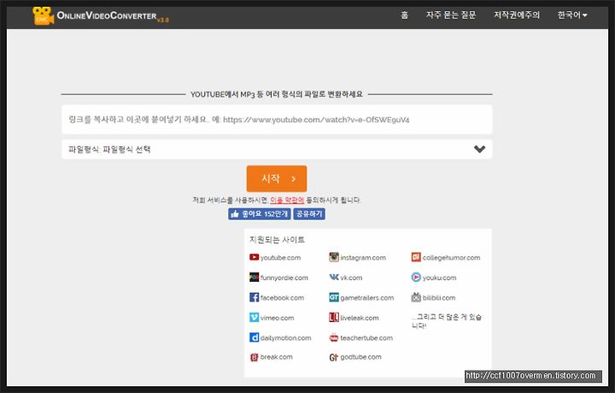
Task: Click the godtube.com text label
Action: (360, 357)
